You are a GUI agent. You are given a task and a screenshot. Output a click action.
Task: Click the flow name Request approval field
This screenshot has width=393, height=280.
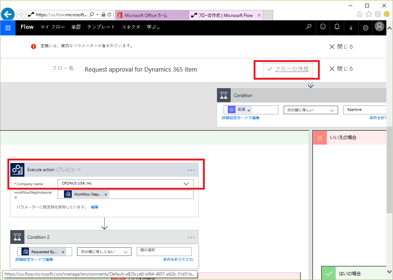coord(140,69)
